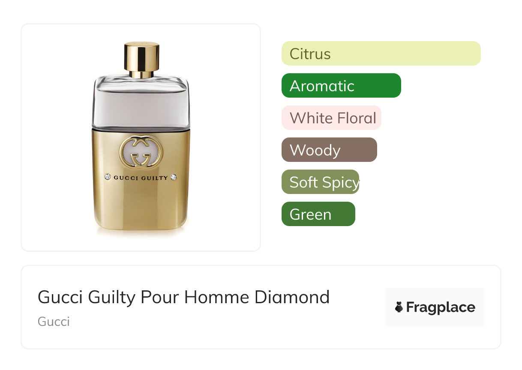Choose the White Floral accord bar

331,118
